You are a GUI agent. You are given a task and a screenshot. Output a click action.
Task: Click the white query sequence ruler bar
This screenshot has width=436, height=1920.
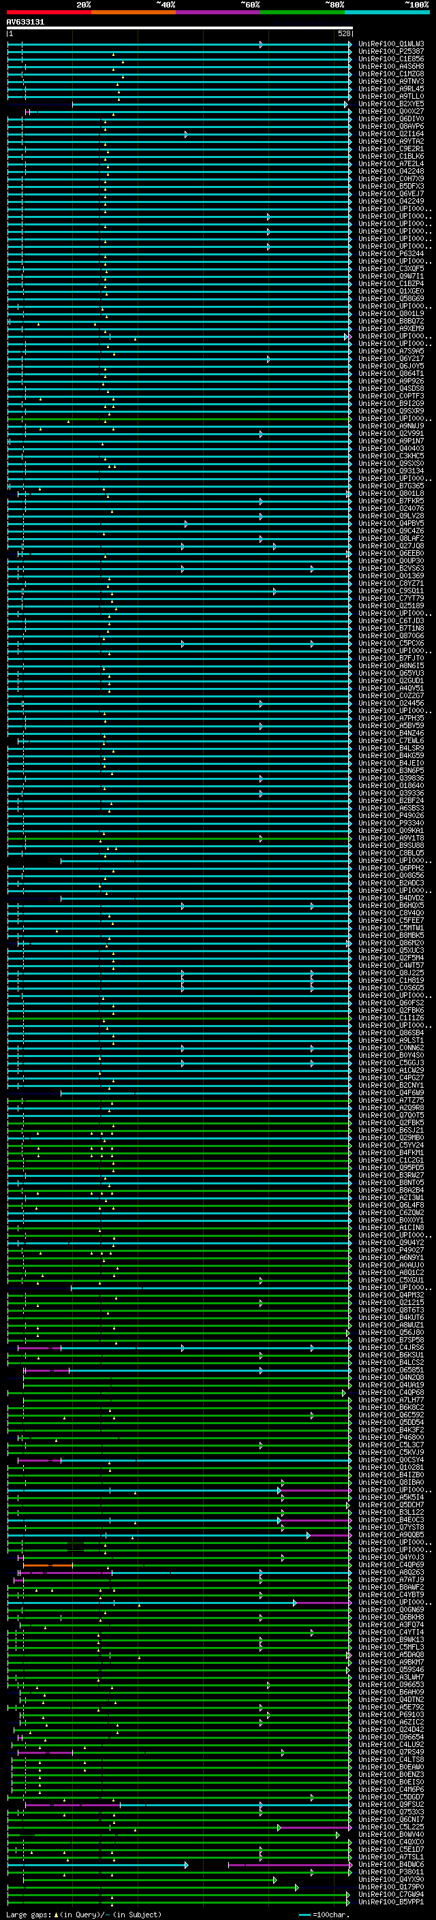[179, 29]
